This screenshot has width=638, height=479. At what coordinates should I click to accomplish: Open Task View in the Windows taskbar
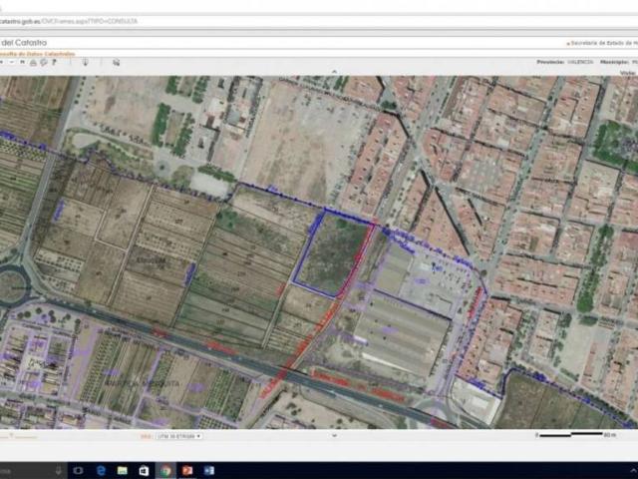(78, 470)
